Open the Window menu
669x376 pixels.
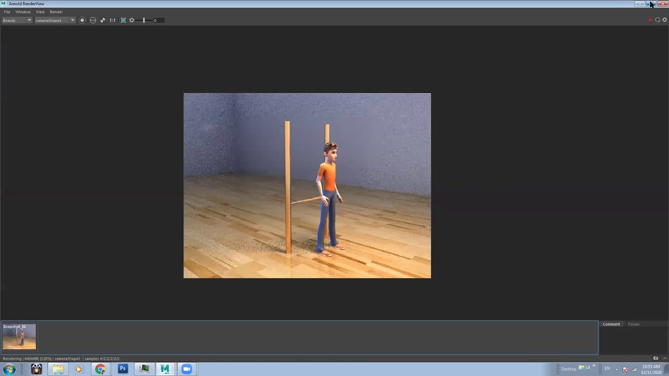click(22, 11)
